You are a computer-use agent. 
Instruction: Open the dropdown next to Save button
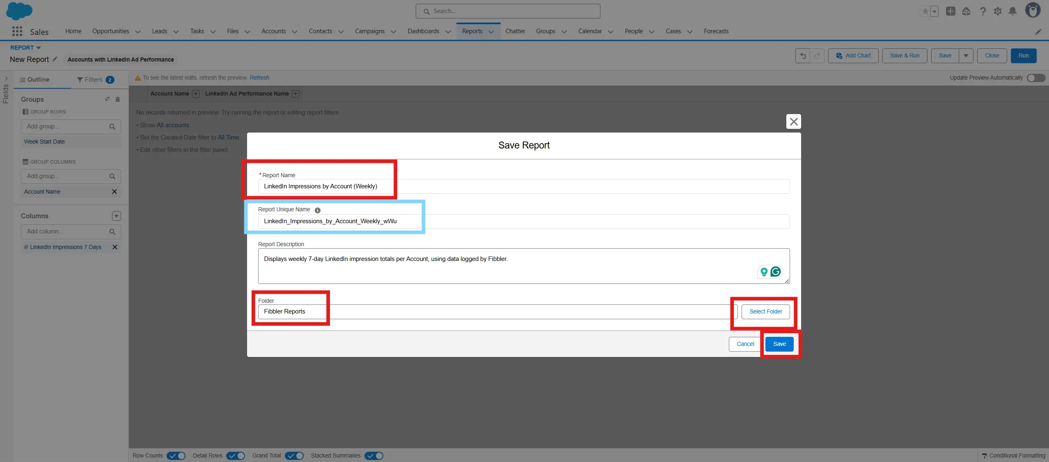point(966,56)
